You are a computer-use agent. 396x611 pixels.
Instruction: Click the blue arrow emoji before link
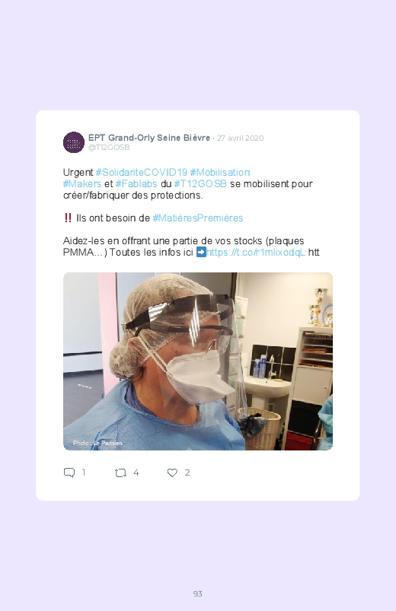[x=201, y=252]
